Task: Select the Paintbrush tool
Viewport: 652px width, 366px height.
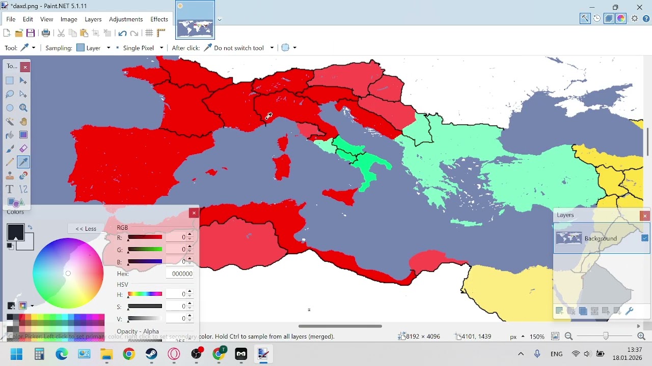Action: tap(10, 149)
